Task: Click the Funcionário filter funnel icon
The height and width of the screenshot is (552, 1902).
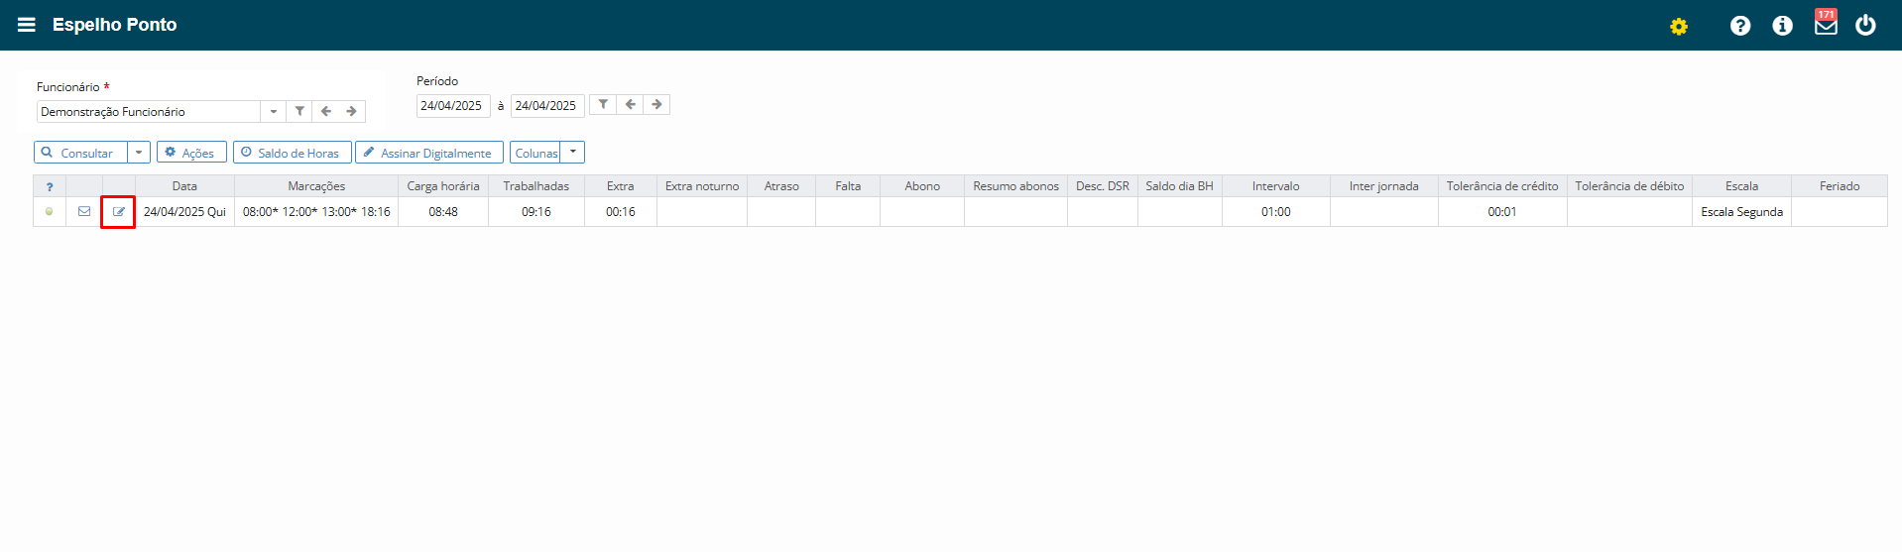Action: (x=299, y=111)
